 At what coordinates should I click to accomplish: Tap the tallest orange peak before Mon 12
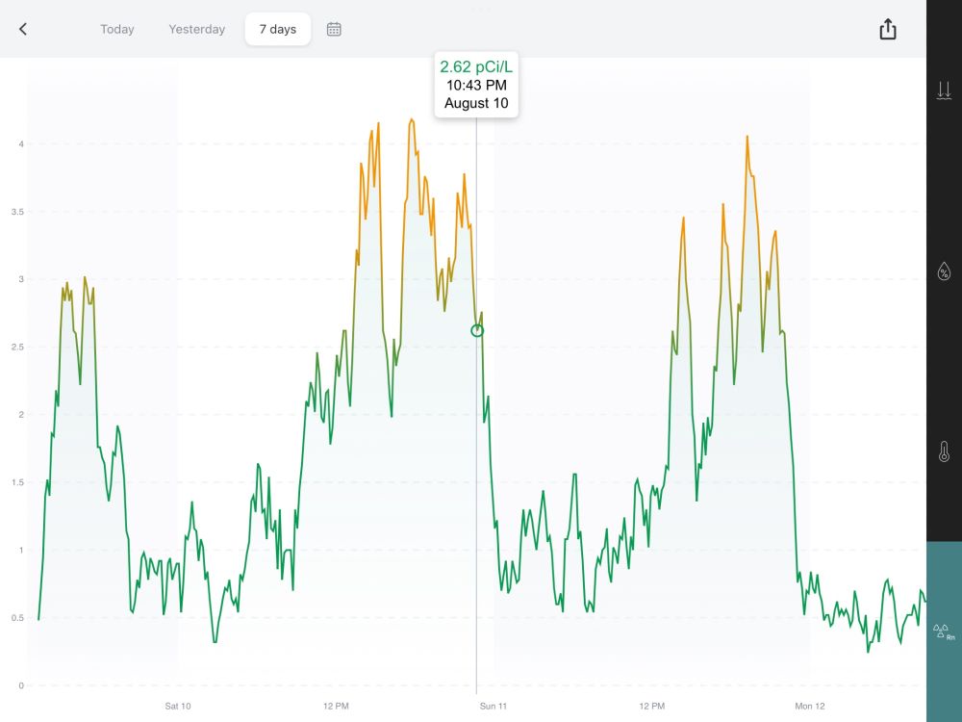click(x=747, y=137)
